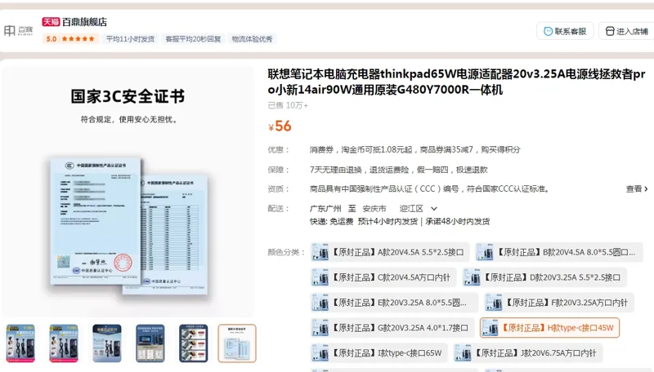Click the 物流体验优秀 tag
This screenshot has height=372, width=654.
pyautogui.click(x=252, y=38)
